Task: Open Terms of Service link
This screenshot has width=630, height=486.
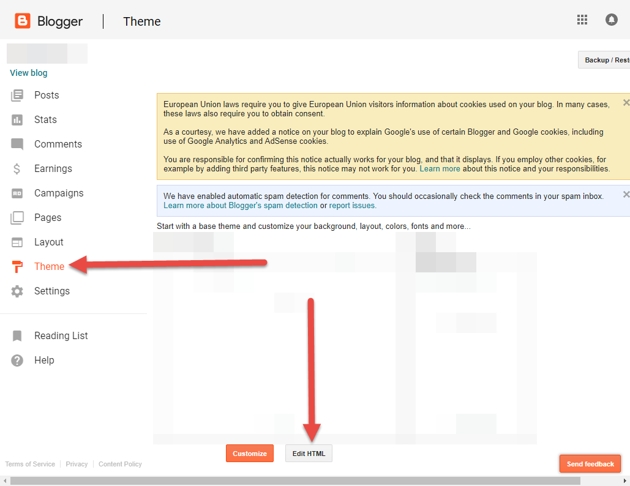Action: [30, 465]
